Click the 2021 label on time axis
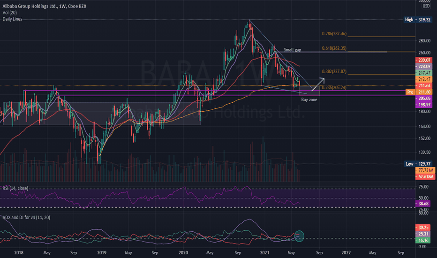This screenshot has height=258, width=437. (264, 253)
